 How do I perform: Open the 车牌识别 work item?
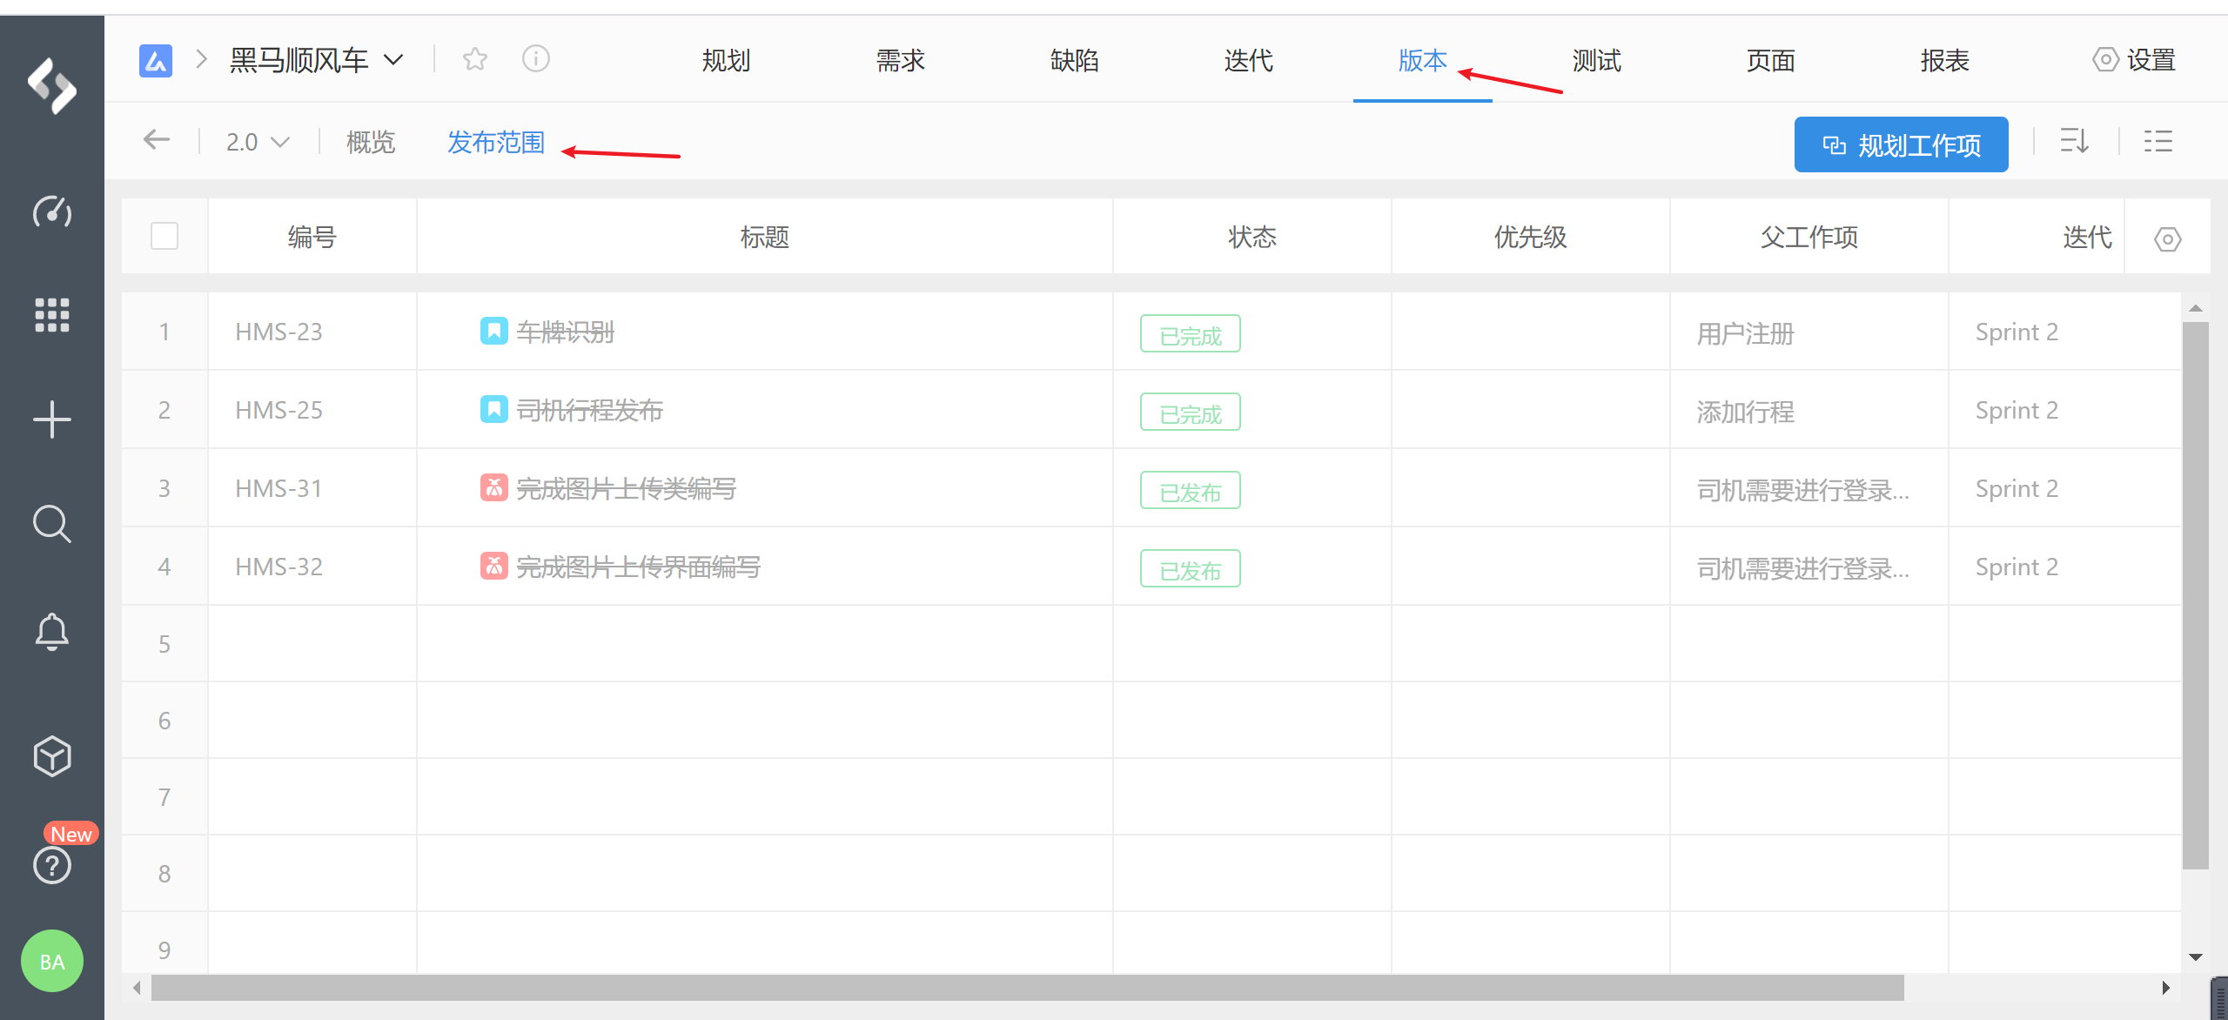pyautogui.click(x=565, y=332)
